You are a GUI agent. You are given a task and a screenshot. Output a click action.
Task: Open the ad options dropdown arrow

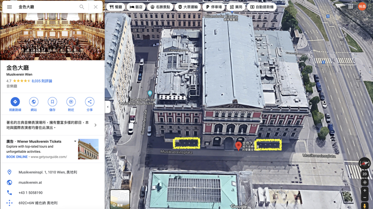(75, 141)
